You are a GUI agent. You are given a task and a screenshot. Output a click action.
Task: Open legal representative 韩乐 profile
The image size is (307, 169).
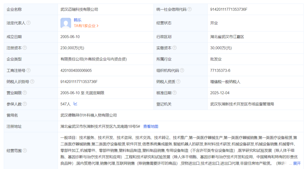coord(78,20)
